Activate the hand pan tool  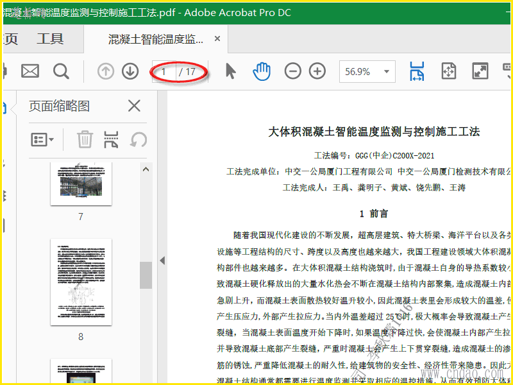pos(262,71)
